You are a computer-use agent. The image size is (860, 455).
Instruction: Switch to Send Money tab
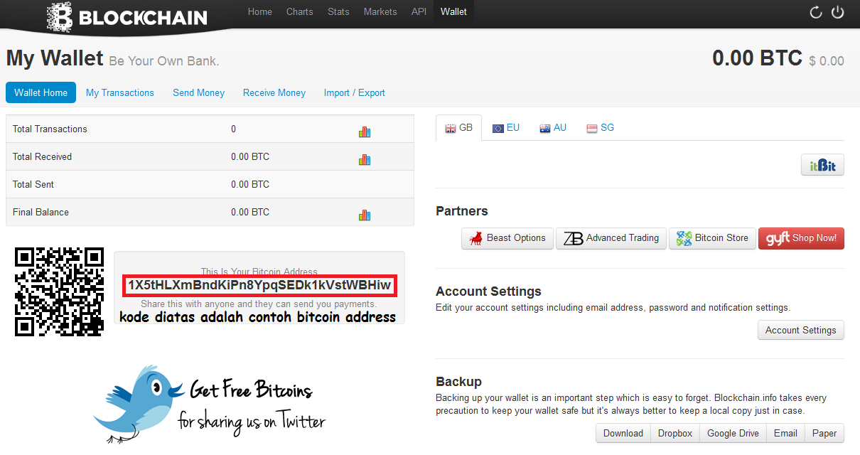coord(198,92)
